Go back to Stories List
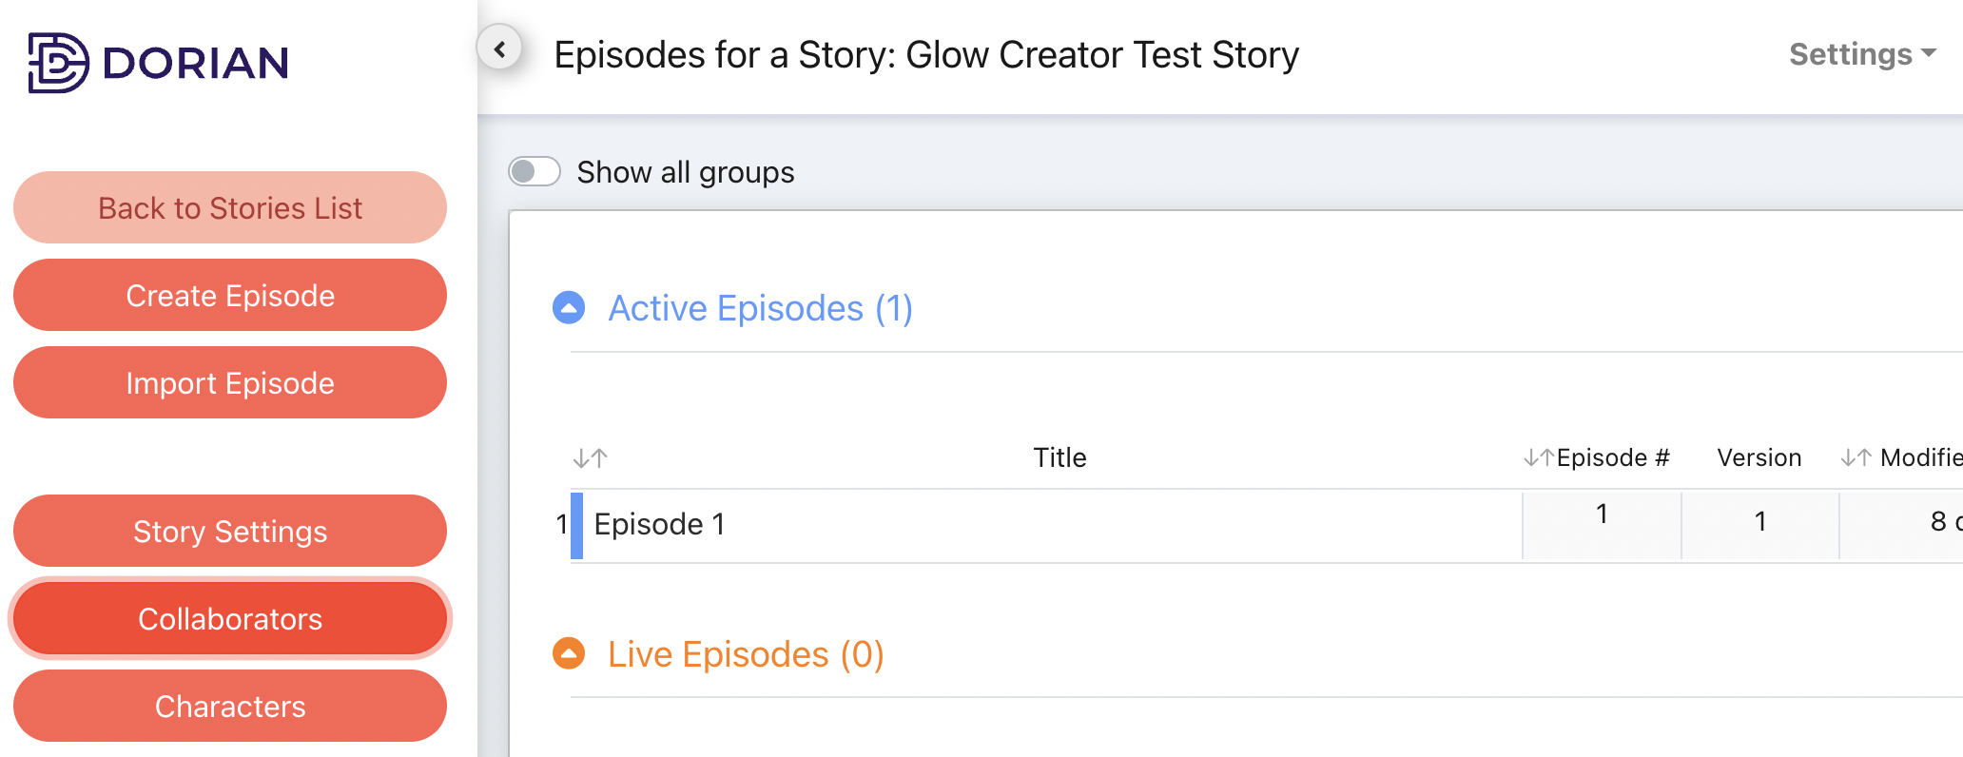This screenshot has width=1963, height=757. coord(230,208)
